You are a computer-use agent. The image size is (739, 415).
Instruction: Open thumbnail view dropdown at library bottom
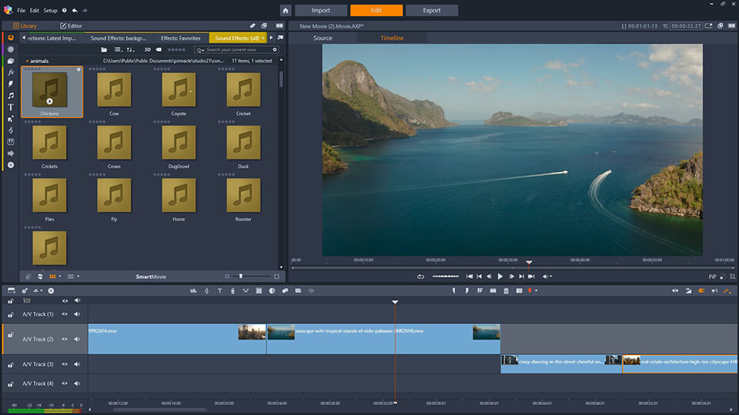tap(60, 276)
